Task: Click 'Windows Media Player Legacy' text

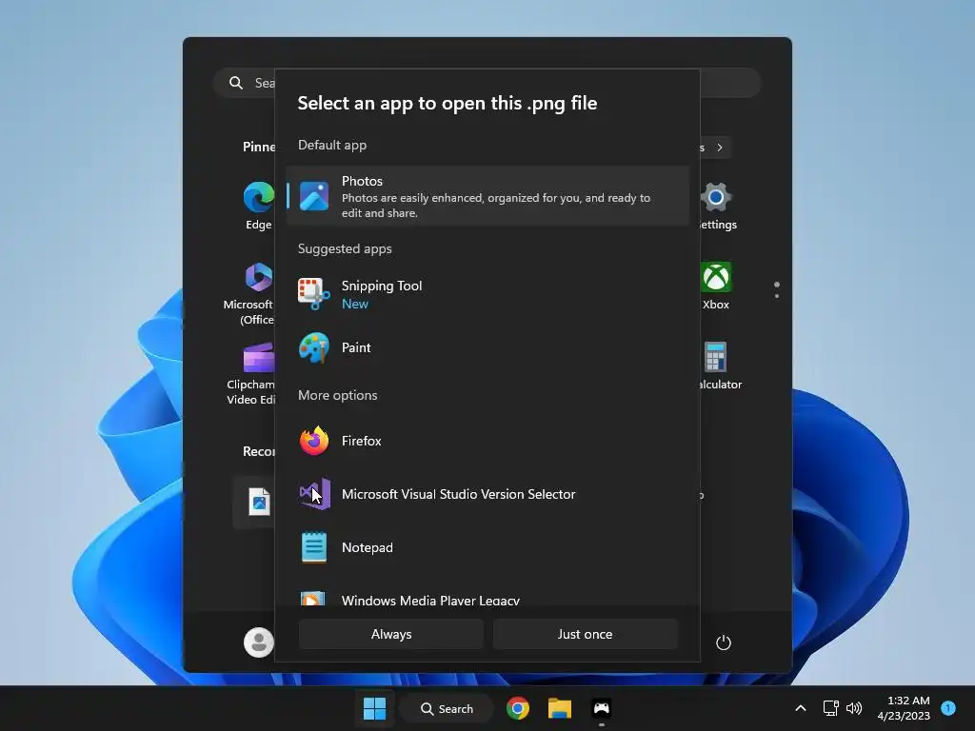Action: point(430,600)
